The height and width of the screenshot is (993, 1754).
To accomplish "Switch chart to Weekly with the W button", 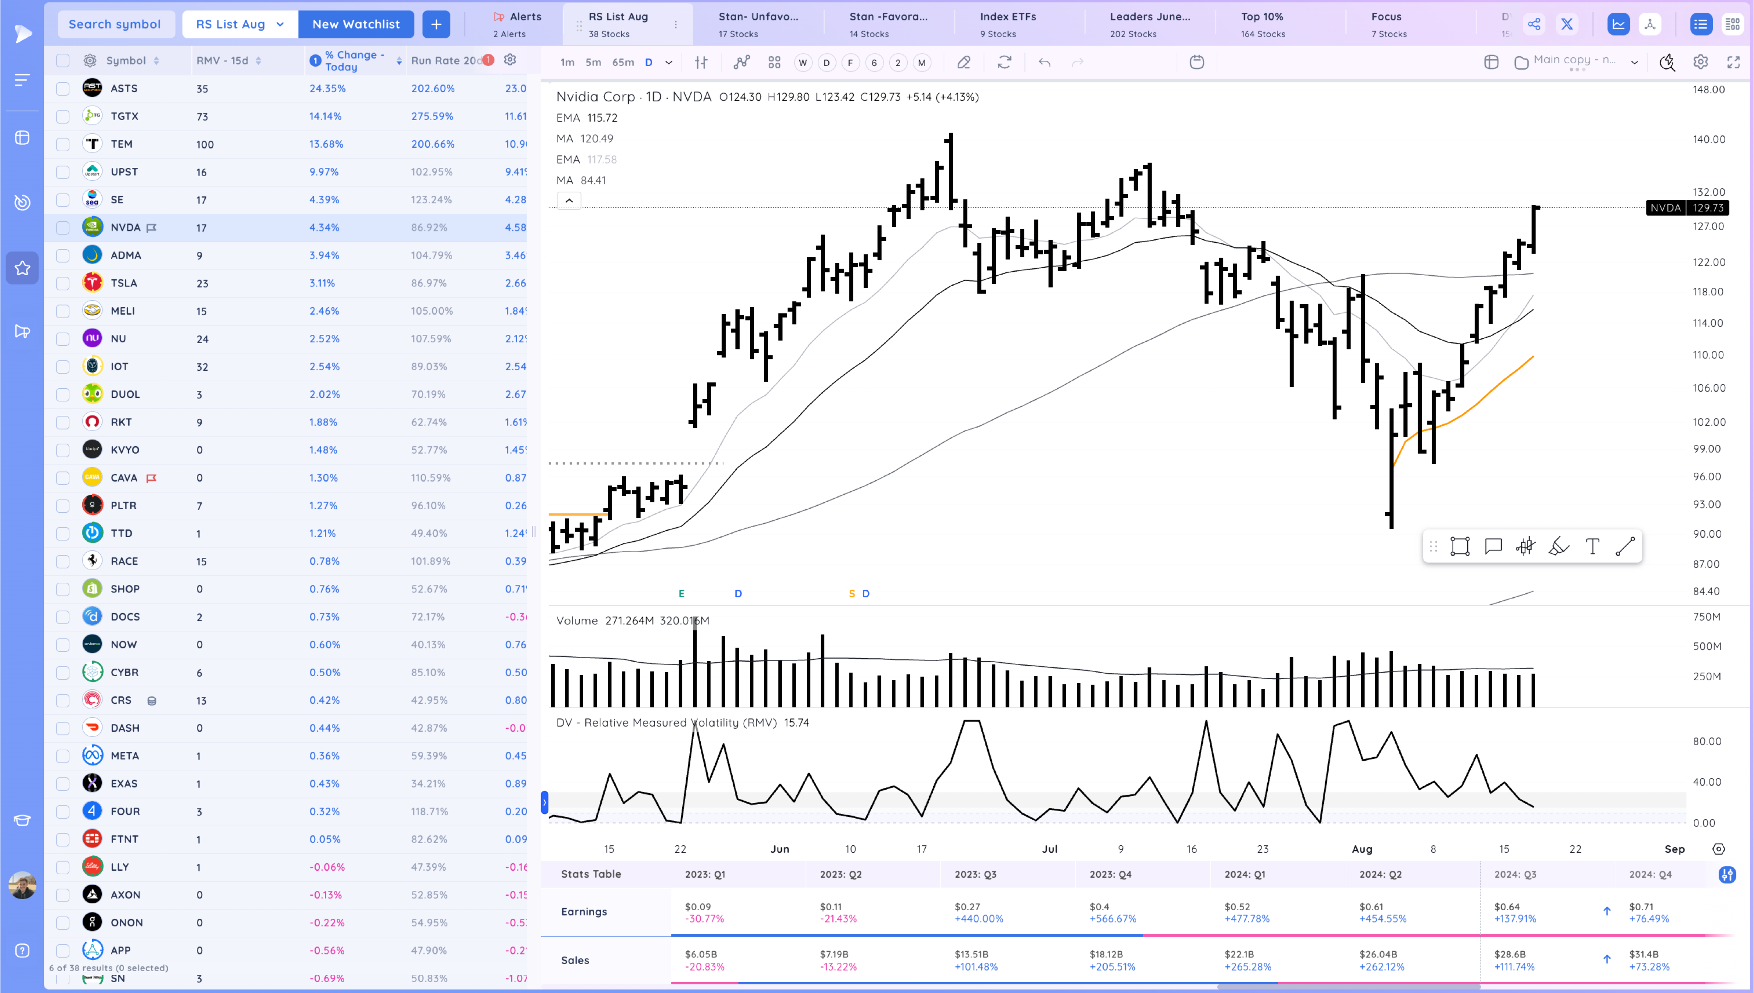I will [x=803, y=62].
